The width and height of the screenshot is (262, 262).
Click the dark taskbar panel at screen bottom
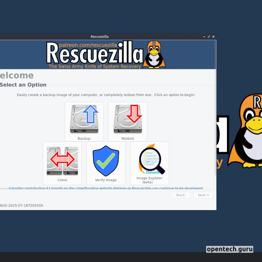coord(131,257)
